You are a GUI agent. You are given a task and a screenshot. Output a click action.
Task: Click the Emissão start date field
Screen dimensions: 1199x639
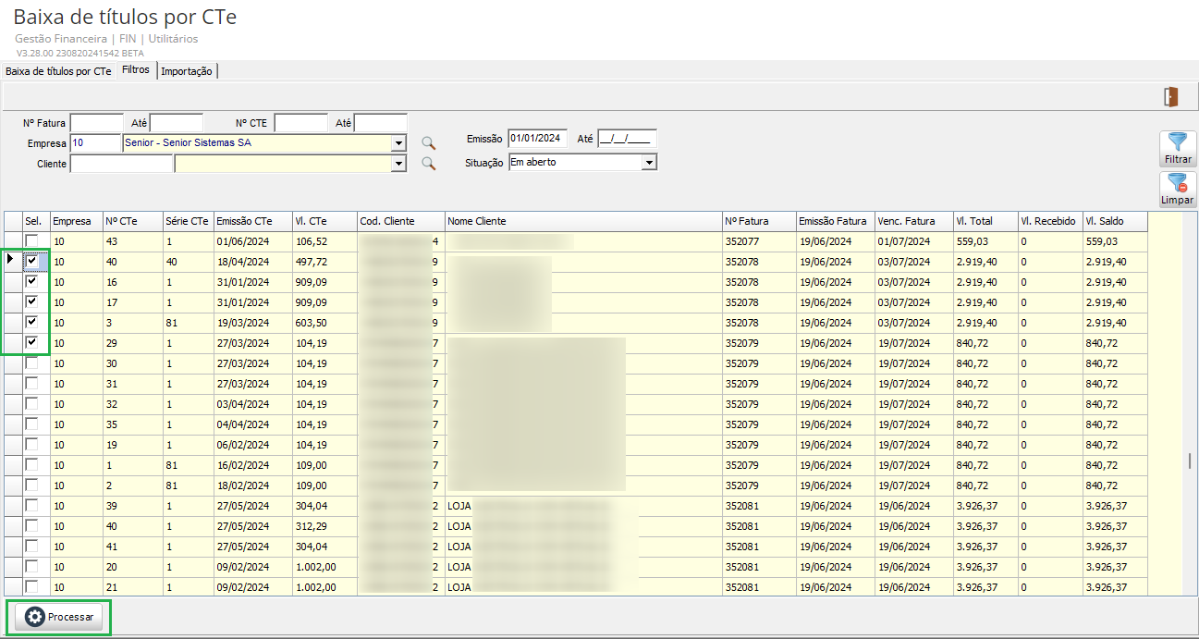[536, 139]
